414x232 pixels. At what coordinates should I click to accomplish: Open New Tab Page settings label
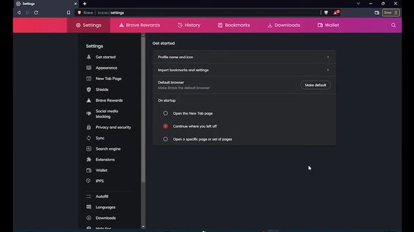pyautogui.click(x=109, y=79)
